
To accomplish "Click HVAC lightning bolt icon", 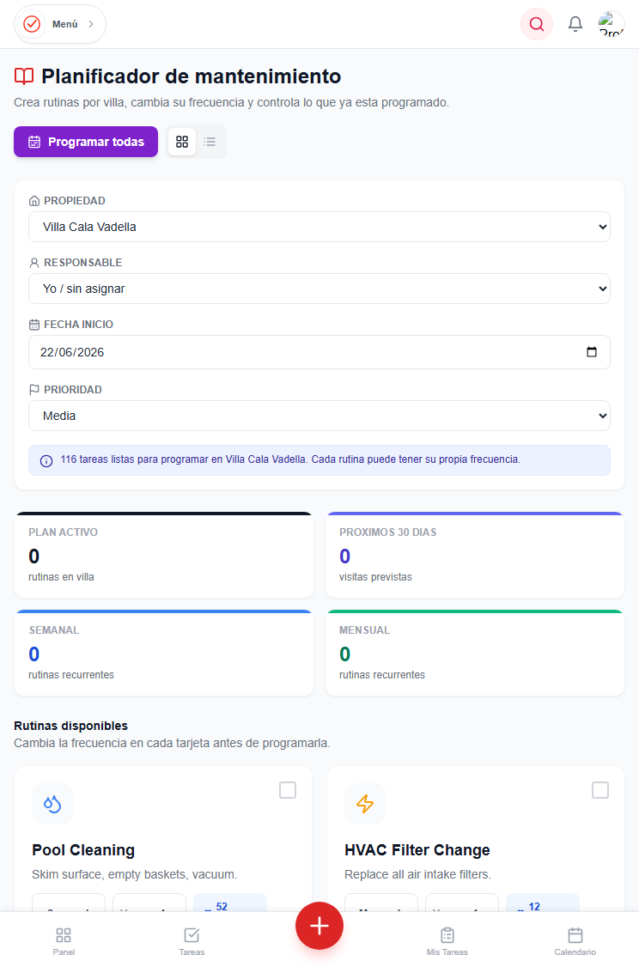I will pos(365,804).
